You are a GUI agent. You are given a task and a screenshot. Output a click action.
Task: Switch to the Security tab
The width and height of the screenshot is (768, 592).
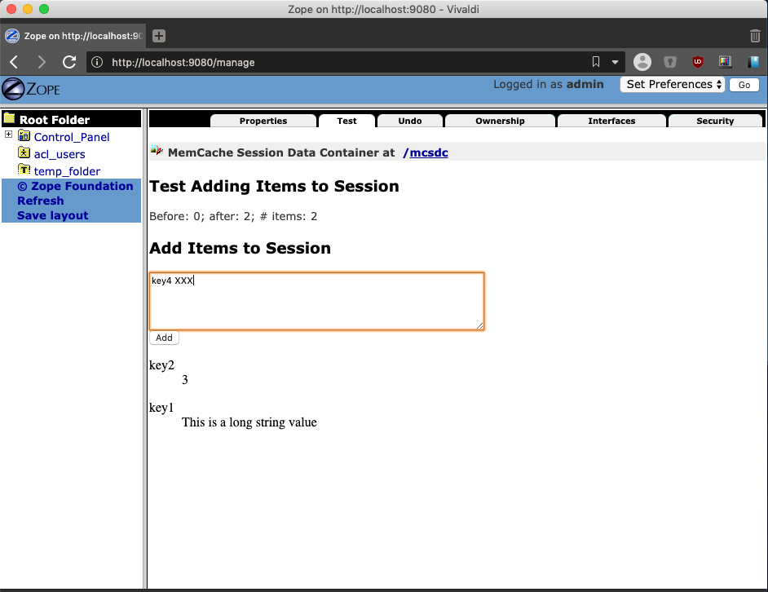[715, 121]
